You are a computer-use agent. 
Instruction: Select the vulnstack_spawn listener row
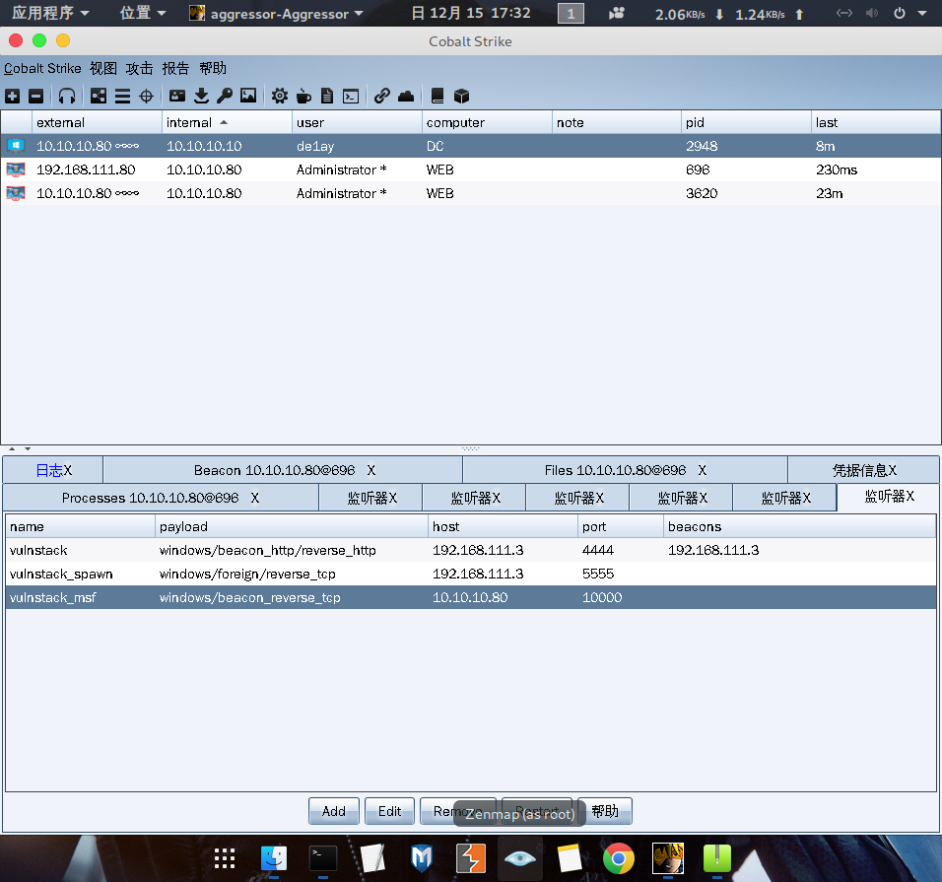pyautogui.click(x=471, y=574)
